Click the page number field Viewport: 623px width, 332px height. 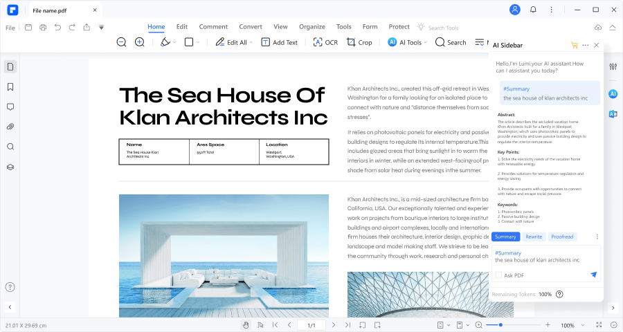(311, 325)
